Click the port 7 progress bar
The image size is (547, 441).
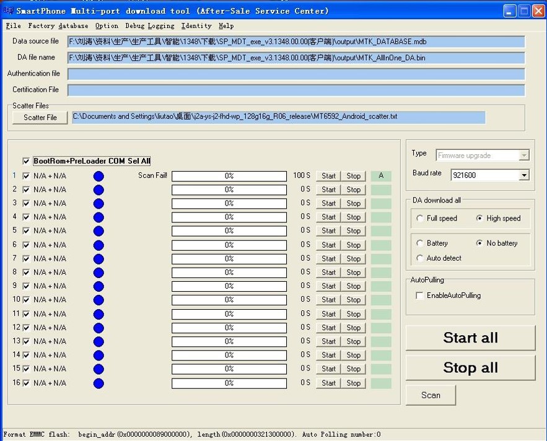pos(229,258)
